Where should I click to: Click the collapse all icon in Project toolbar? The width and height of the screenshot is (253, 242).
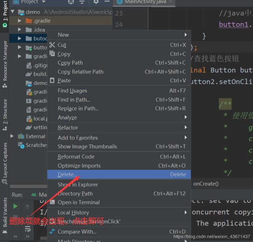coord(82,2)
